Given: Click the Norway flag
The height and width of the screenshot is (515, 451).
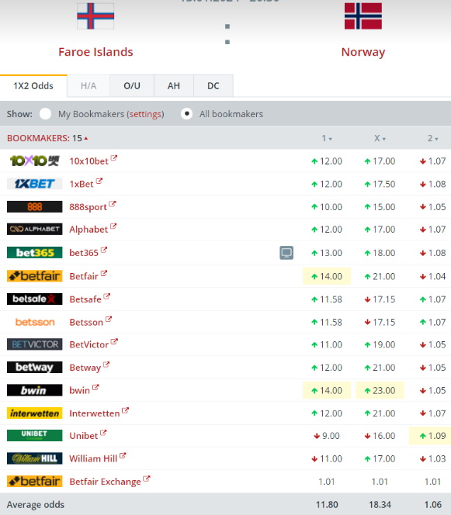Looking at the screenshot, I should [363, 16].
